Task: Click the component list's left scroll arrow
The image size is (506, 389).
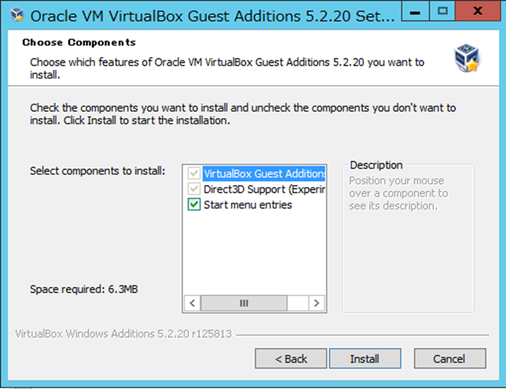Action: click(x=192, y=303)
